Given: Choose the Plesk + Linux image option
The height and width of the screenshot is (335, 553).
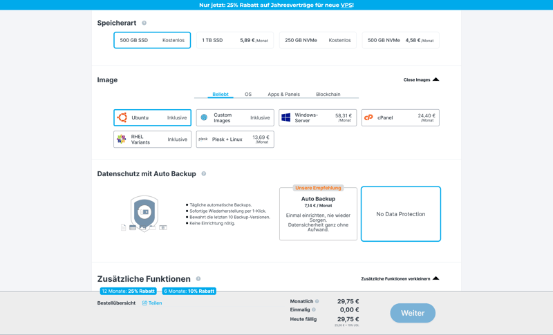Looking at the screenshot, I should (235, 139).
